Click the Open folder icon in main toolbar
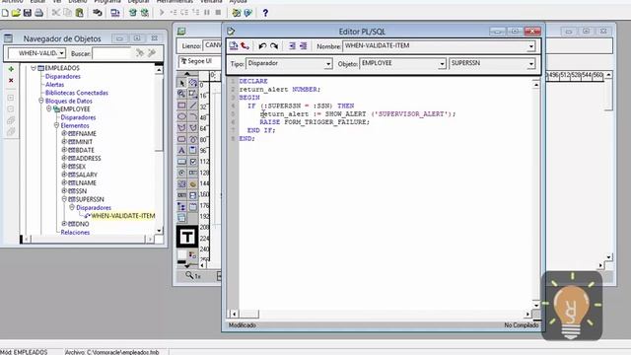The width and height of the screenshot is (631, 355). (x=16, y=13)
